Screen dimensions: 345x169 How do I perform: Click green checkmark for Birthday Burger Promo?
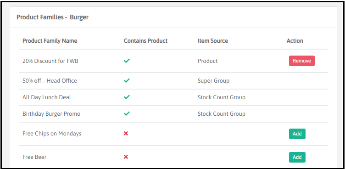[x=127, y=113]
